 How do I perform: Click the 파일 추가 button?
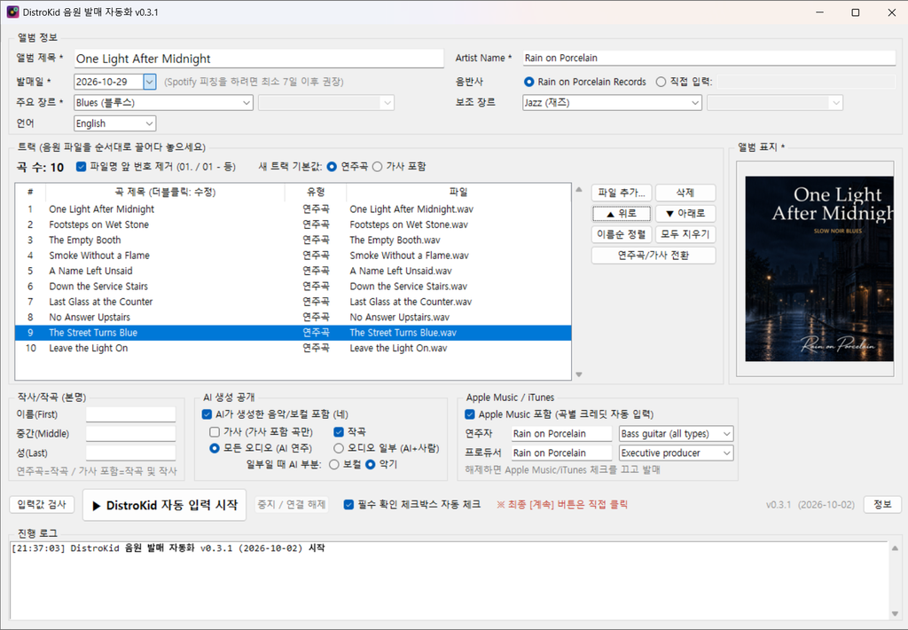[x=622, y=193]
